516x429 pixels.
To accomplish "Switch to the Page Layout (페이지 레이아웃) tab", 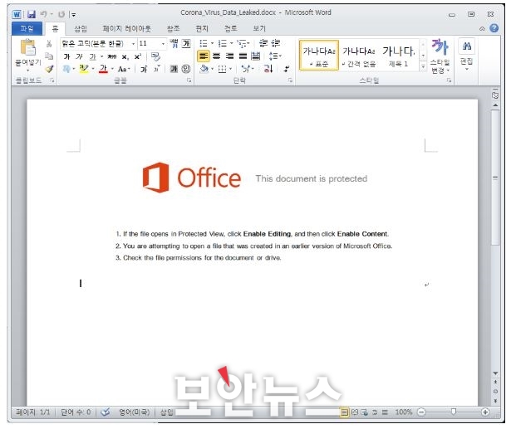I will [x=126, y=28].
